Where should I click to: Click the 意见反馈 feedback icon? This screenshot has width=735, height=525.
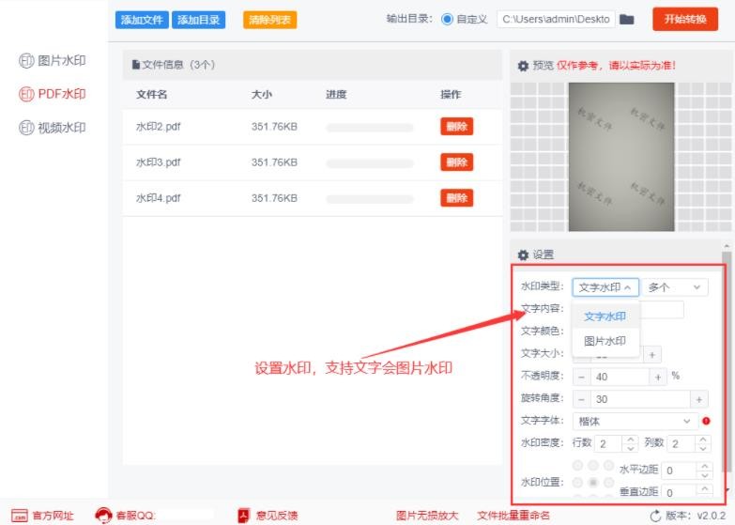(243, 515)
